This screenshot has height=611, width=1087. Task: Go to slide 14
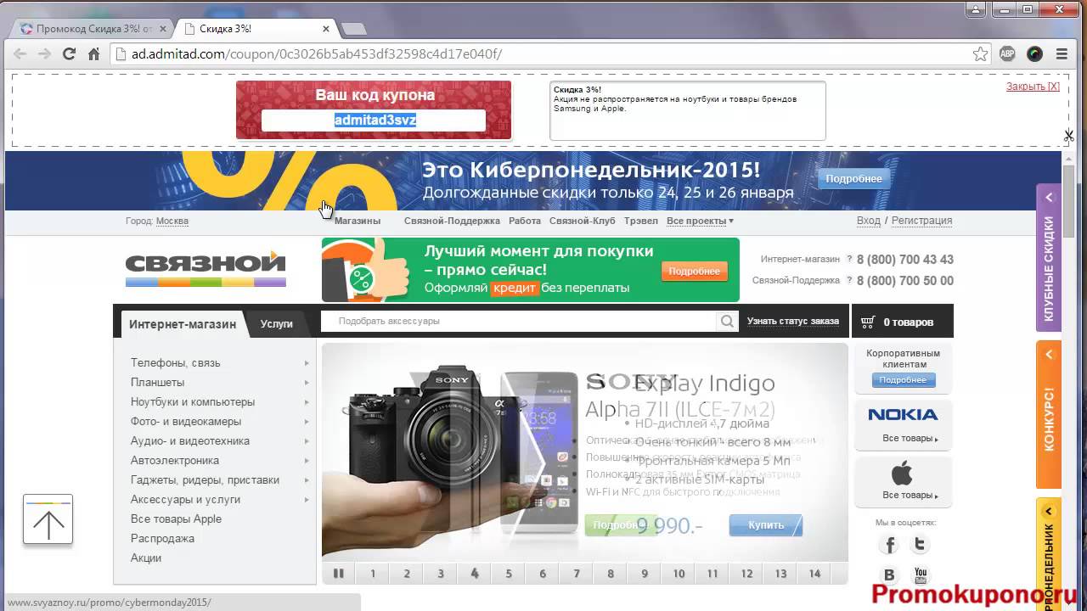point(814,574)
